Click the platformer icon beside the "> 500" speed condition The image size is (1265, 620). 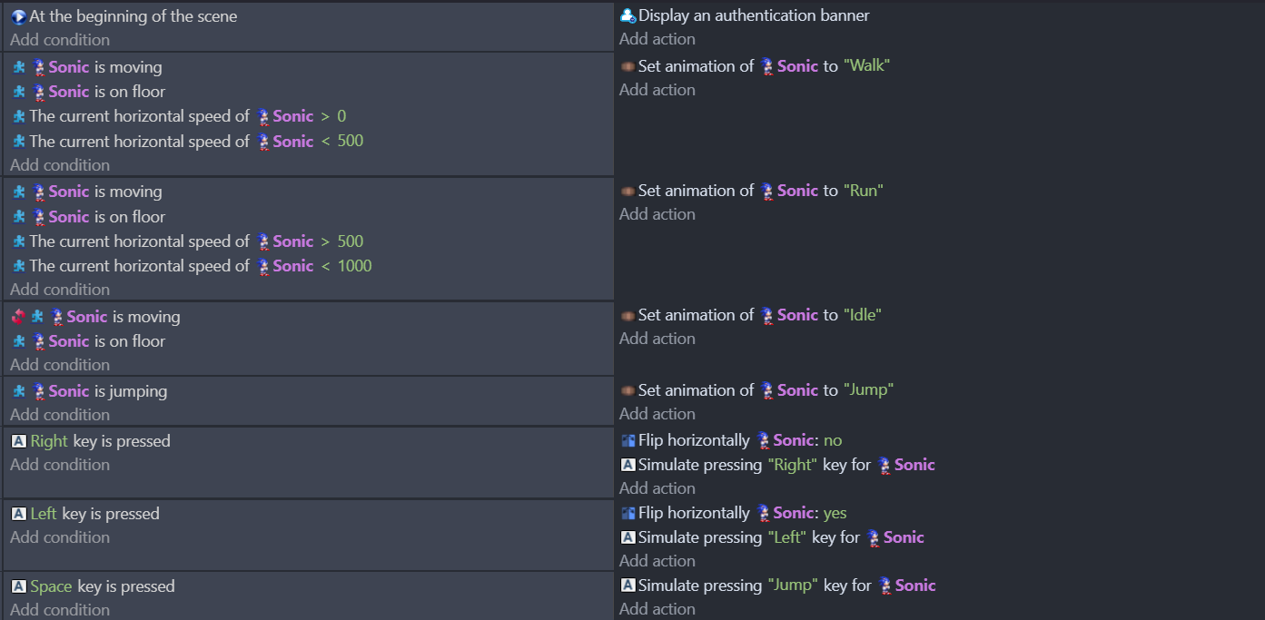pos(18,241)
